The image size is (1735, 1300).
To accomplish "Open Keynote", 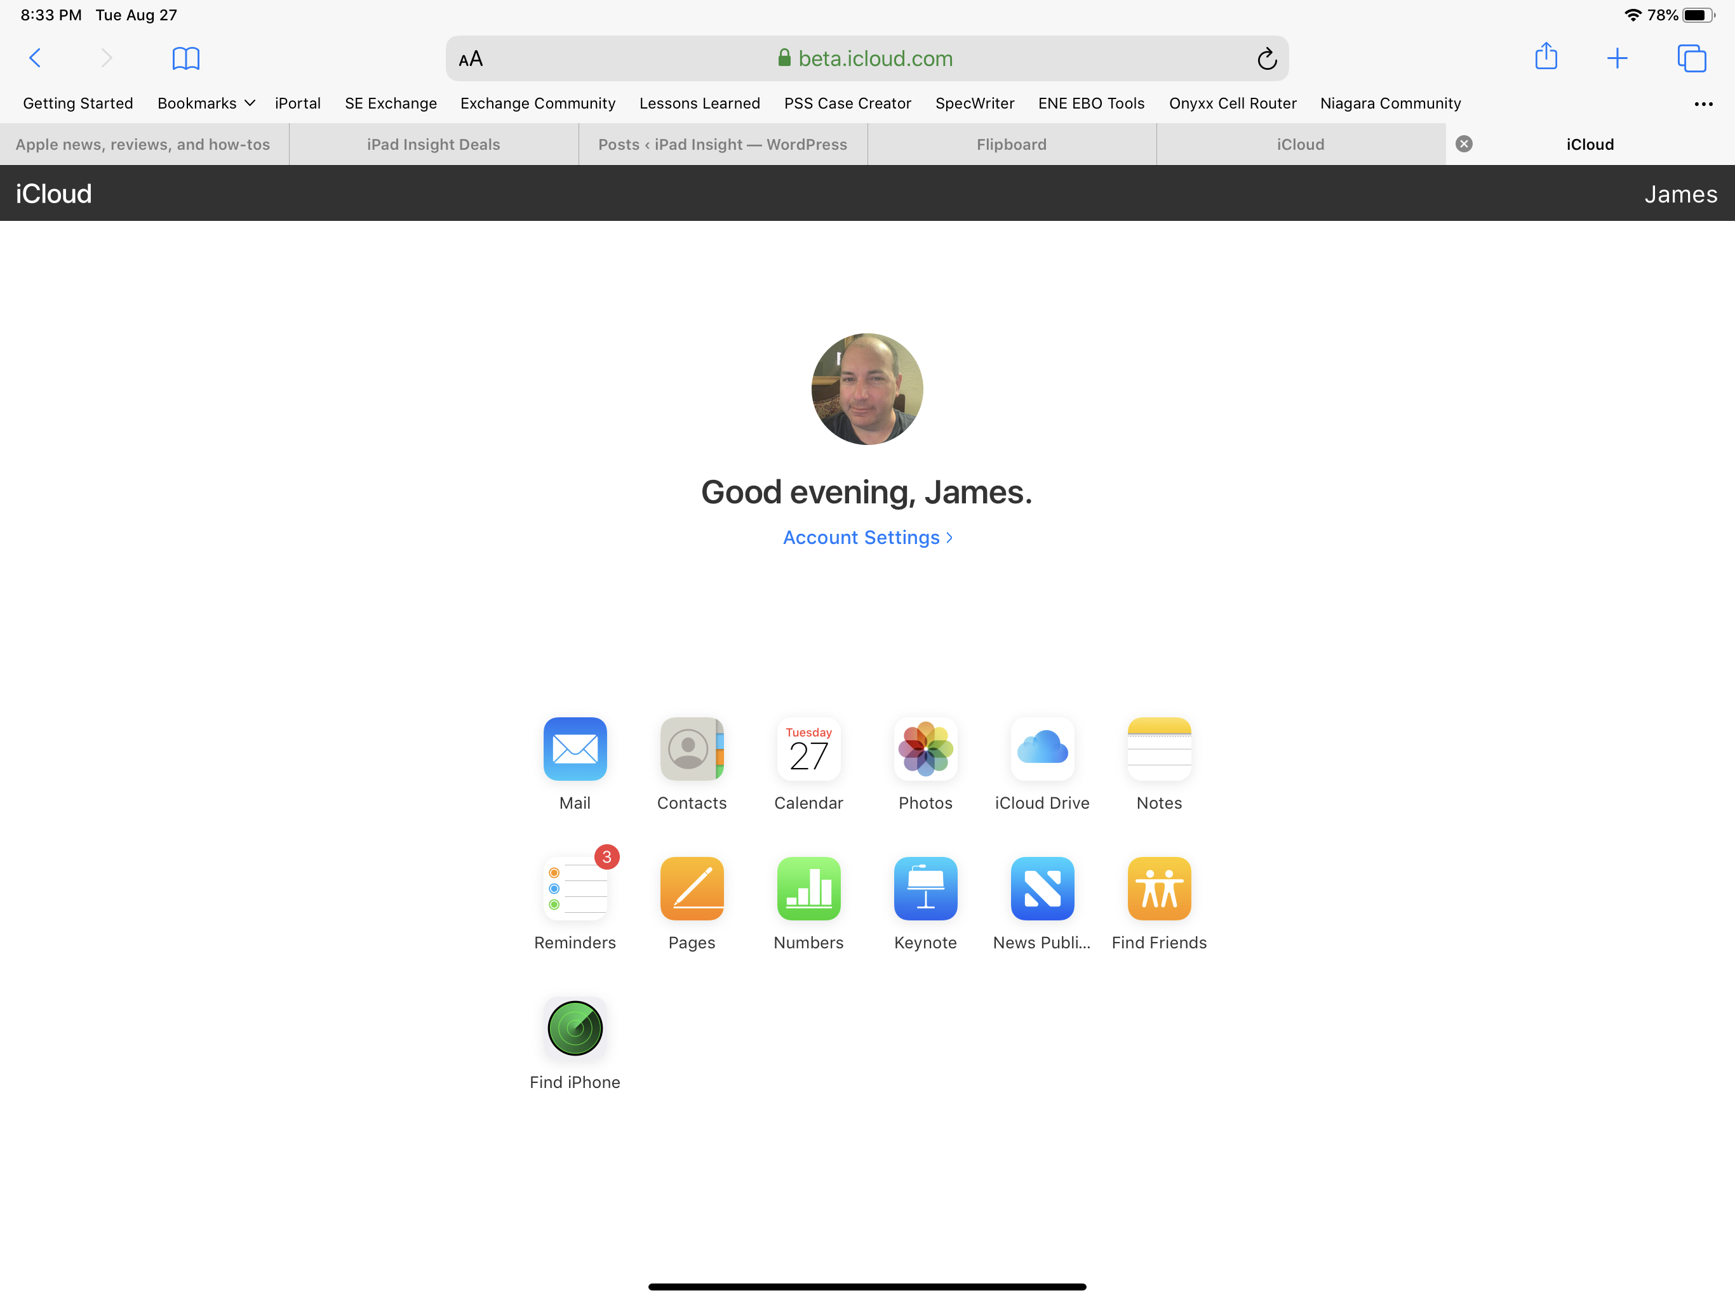I will click(x=925, y=889).
